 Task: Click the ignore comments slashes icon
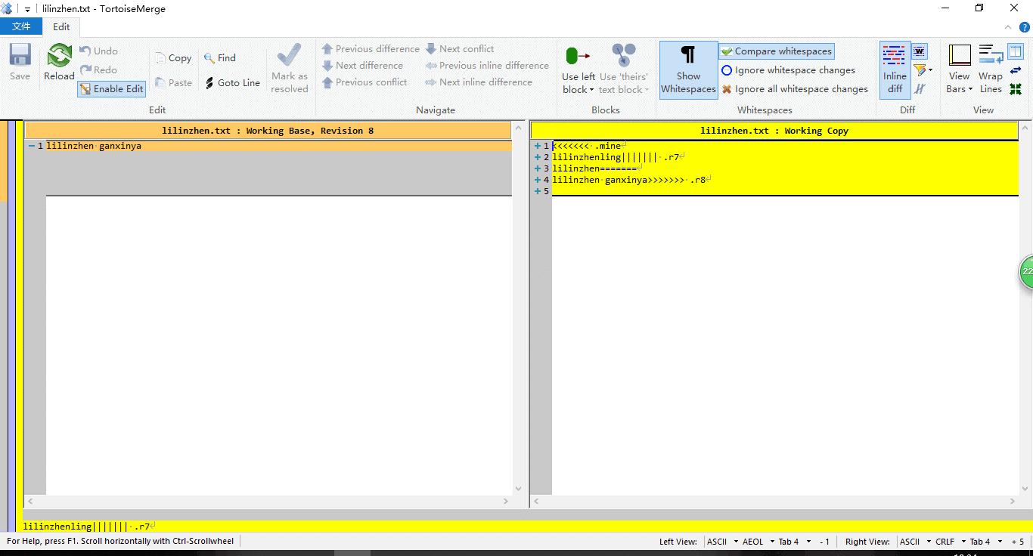pos(920,89)
